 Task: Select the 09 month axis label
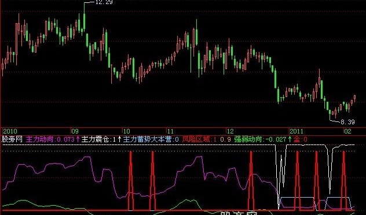tap(75, 131)
